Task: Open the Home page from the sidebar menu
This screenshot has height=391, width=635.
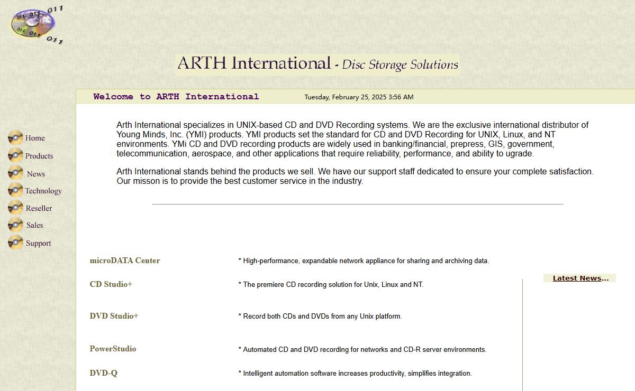Action: [35, 138]
